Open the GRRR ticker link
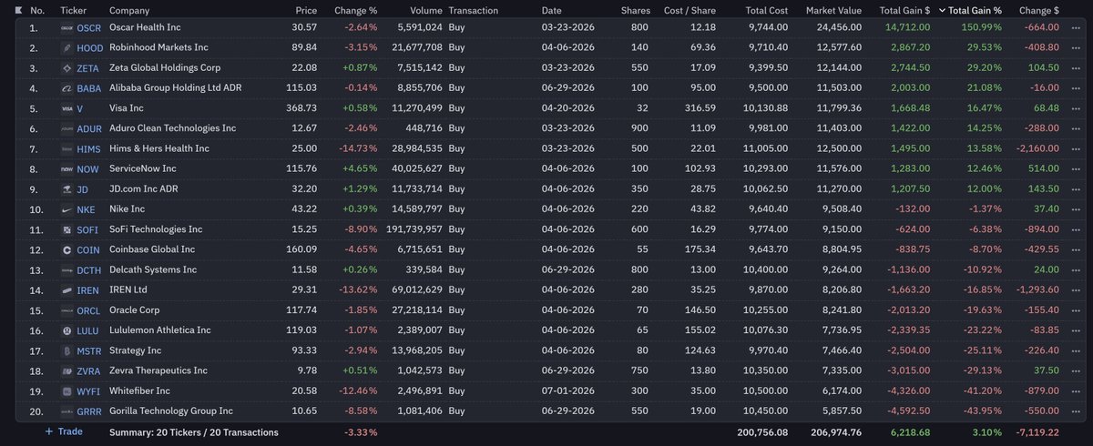 point(90,411)
